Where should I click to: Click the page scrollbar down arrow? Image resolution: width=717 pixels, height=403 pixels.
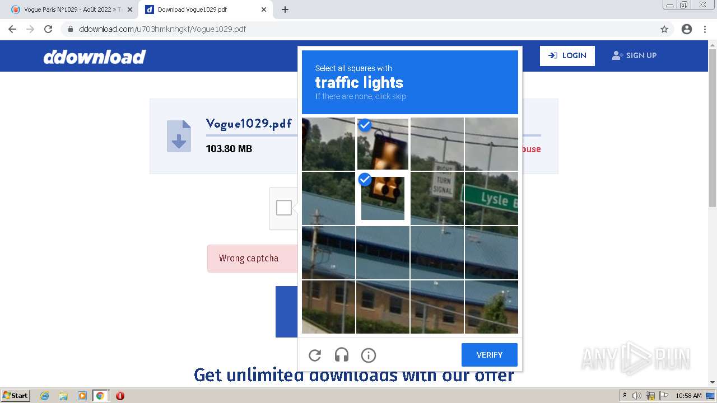[x=713, y=382]
